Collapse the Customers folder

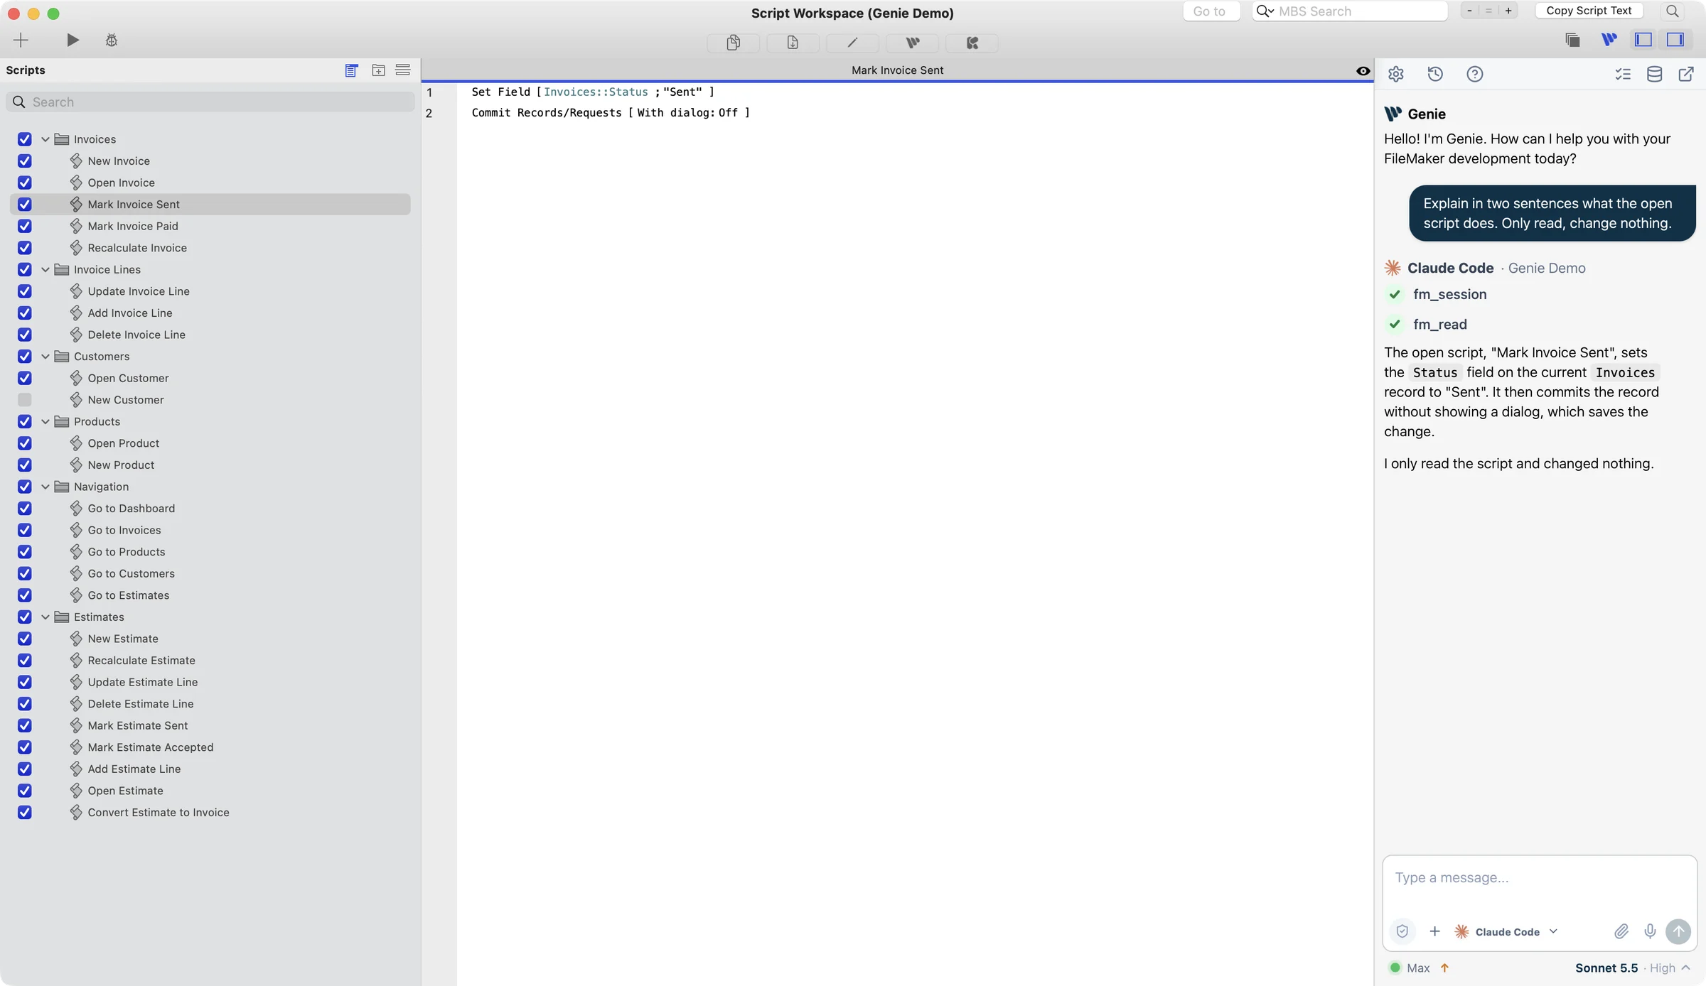coord(45,356)
